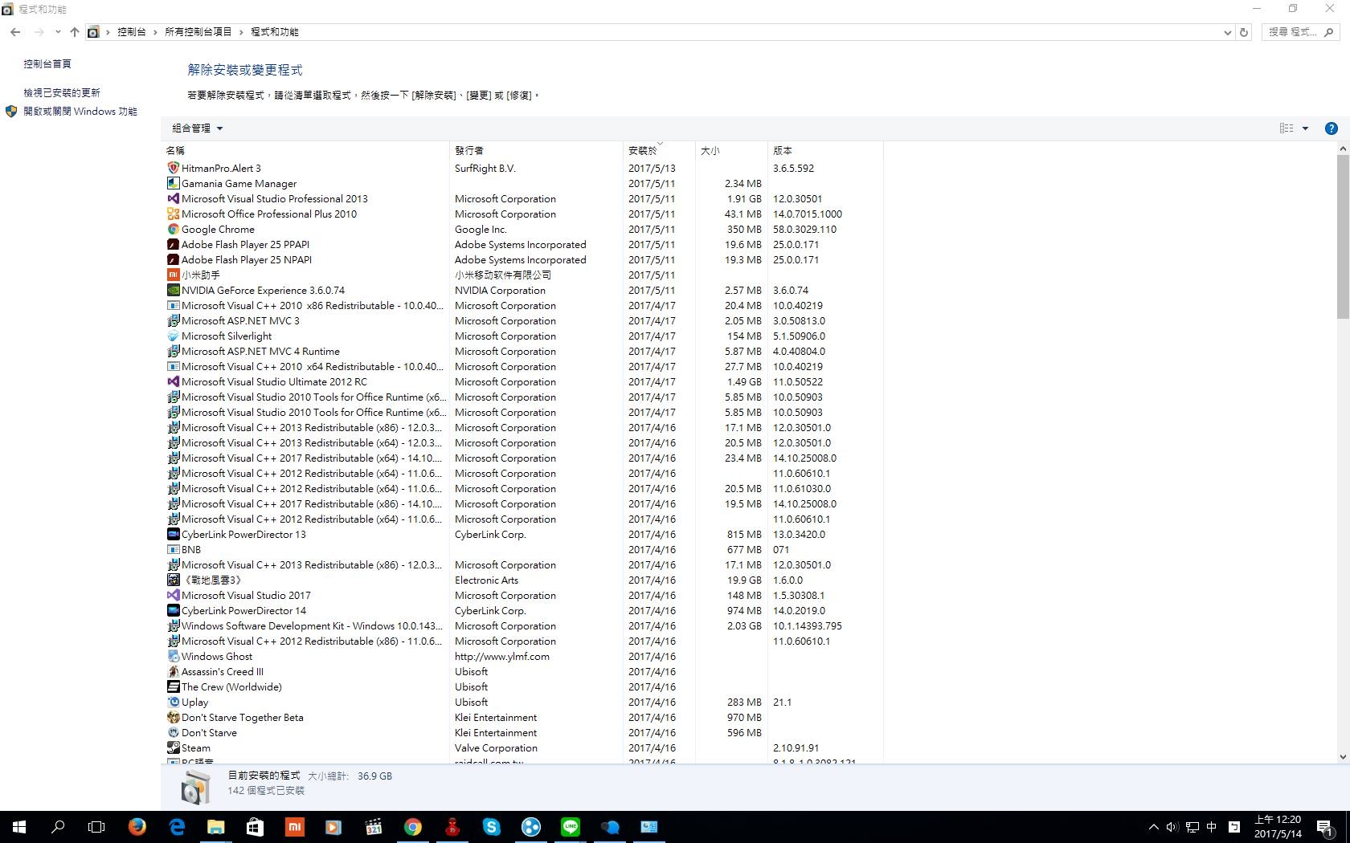
Task: Open the 組合管理 dropdown menu
Action: point(197,128)
